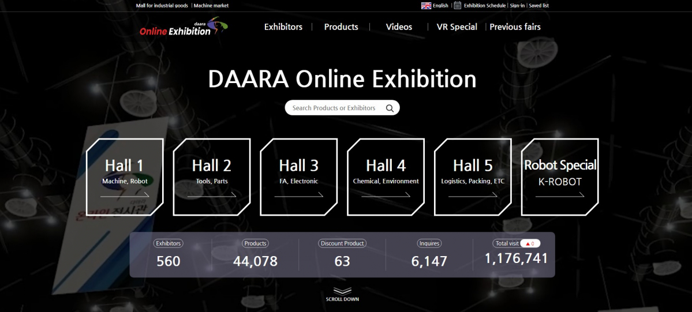Open the Products menu
Screen dimensions: 692x312
click(341, 27)
